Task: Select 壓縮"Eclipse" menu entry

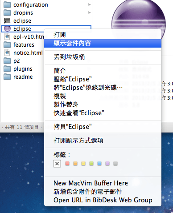Action: [x=103, y=79]
